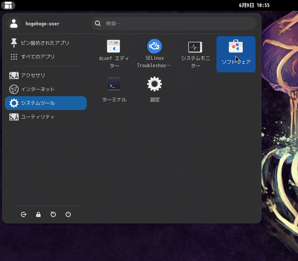This screenshot has width=298, height=261.
Task: Click the hogehoge-user name label
Action: coord(42,24)
